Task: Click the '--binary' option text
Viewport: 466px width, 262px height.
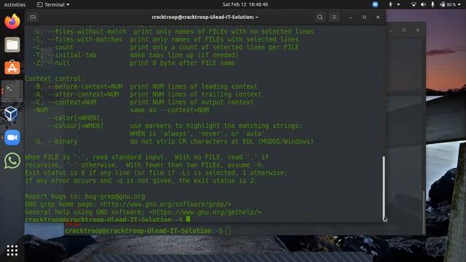Action: point(63,141)
